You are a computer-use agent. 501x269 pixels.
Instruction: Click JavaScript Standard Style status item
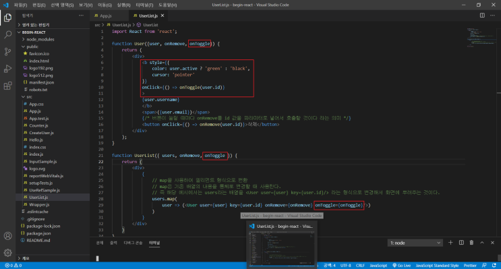click(437, 266)
